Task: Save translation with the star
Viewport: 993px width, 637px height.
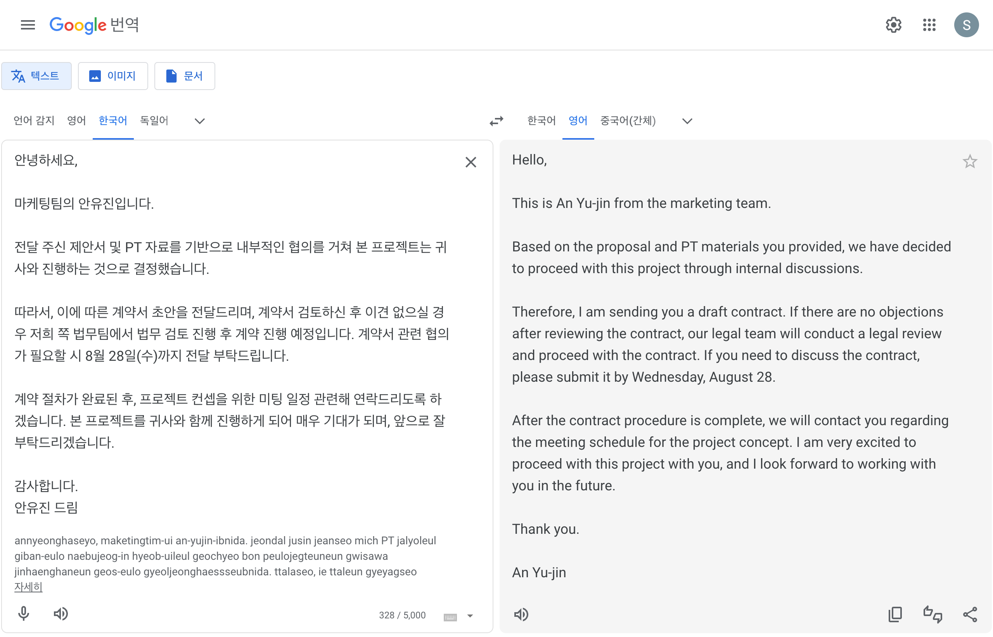Action: tap(969, 161)
